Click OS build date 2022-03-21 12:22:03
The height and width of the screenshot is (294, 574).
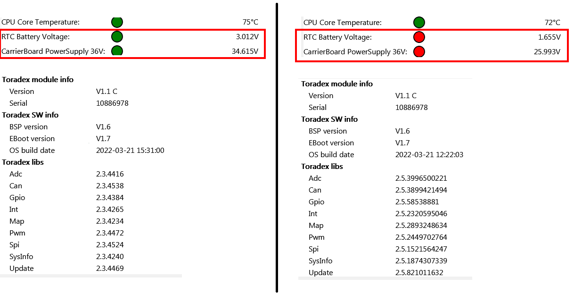429,155
